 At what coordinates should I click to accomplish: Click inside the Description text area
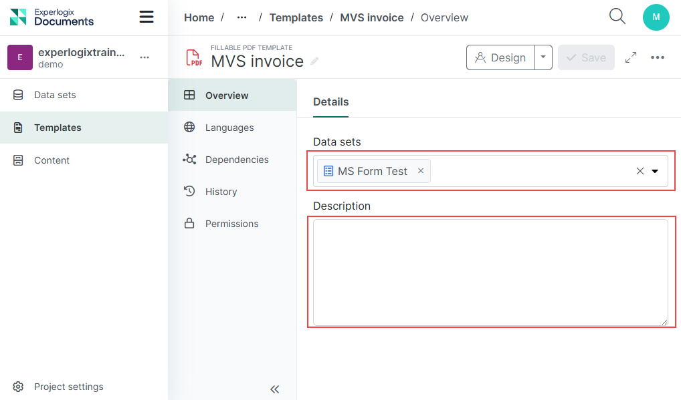coord(490,272)
